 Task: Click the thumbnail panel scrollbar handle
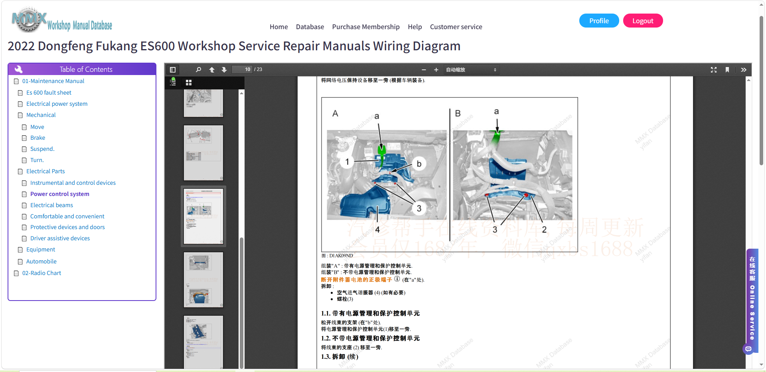[241, 303]
